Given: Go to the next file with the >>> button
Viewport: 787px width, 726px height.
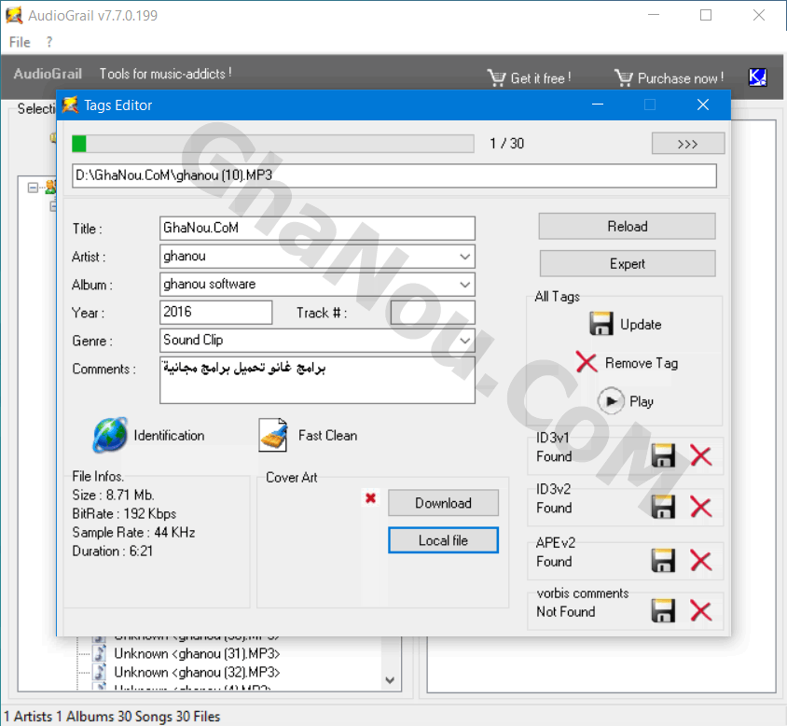Looking at the screenshot, I should tap(687, 144).
